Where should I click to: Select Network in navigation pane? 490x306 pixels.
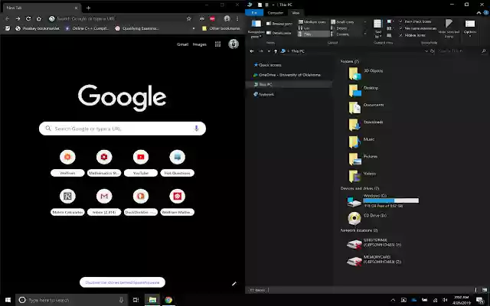click(x=263, y=94)
